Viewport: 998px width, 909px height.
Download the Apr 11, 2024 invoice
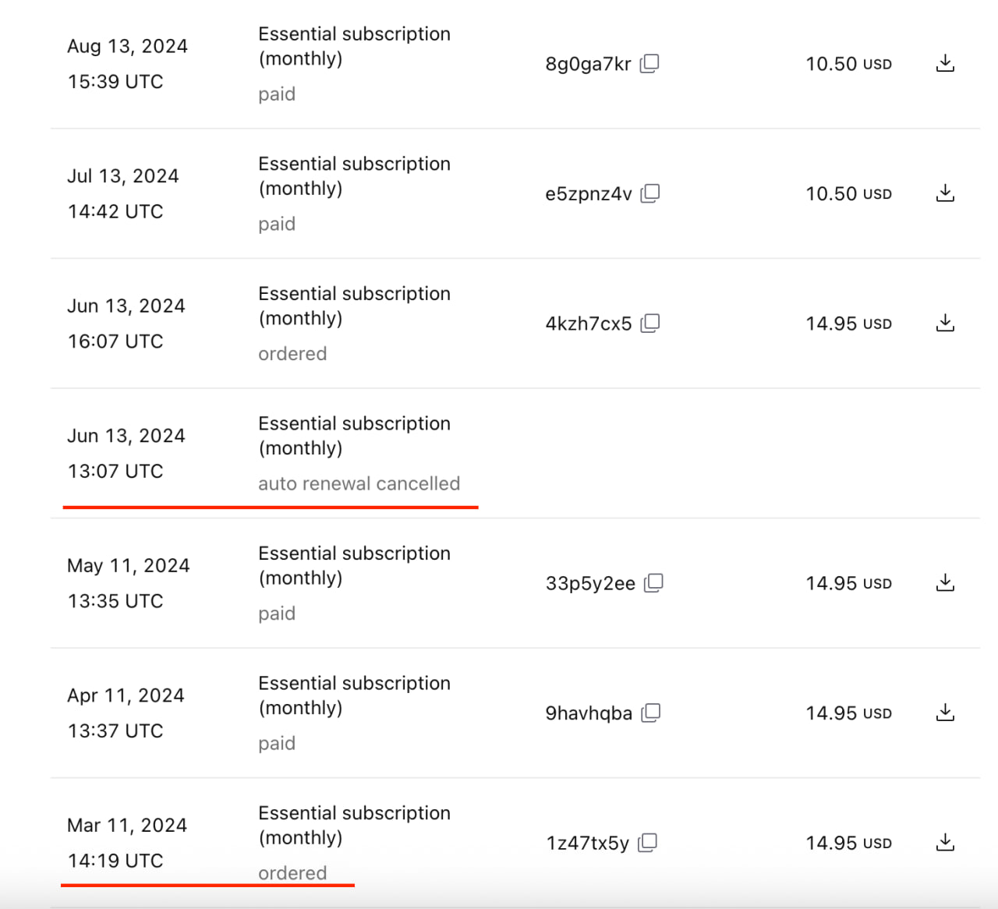(945, 712)
